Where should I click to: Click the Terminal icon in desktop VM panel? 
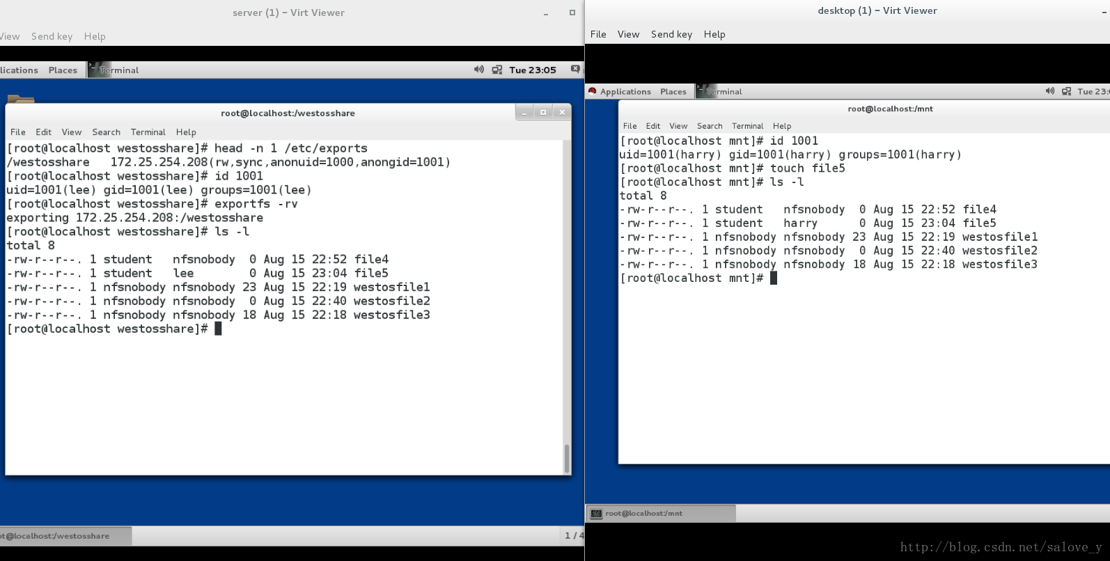[707, 91]
